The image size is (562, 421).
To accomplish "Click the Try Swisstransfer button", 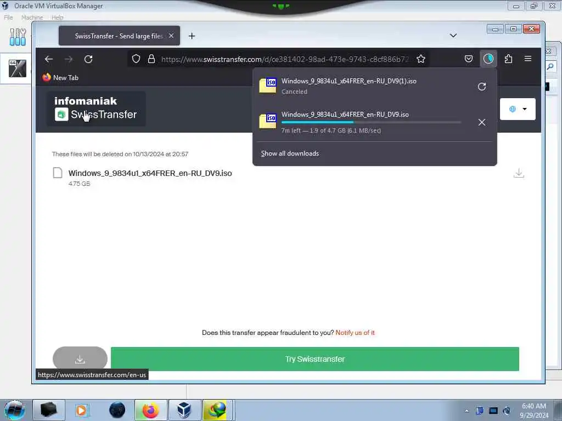I will [x=314, y=359].
